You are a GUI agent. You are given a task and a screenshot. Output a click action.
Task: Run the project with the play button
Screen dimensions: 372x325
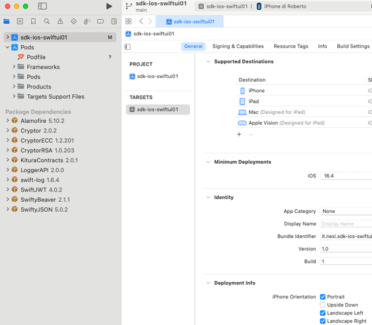109,6
